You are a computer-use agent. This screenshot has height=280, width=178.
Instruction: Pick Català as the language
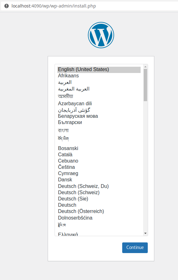coord(99,155)
